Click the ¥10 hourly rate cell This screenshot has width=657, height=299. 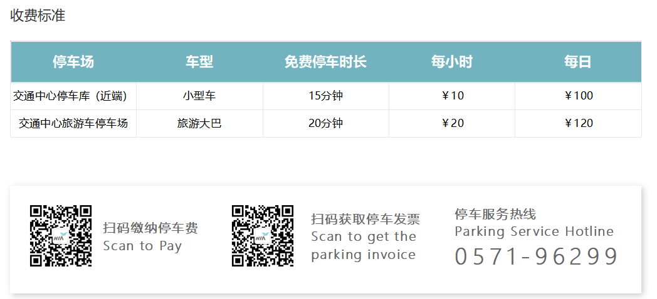coord(451,96)
